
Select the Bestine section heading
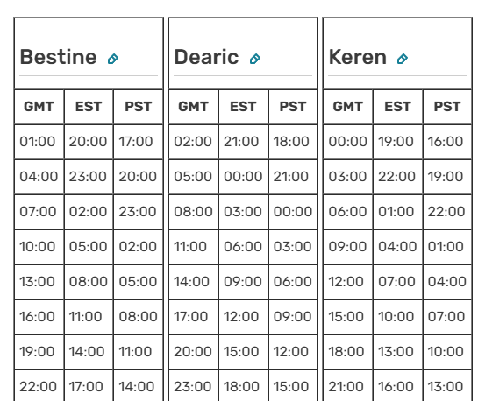tap(58, 57)
